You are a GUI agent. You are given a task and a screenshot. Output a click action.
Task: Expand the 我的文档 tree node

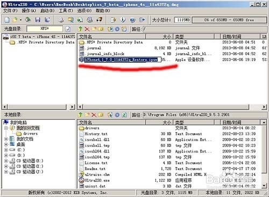pyautogui.click(x=6, y=139)
